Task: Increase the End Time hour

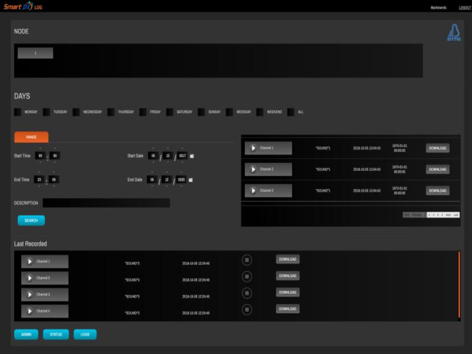Action: [x=39, y=172]
